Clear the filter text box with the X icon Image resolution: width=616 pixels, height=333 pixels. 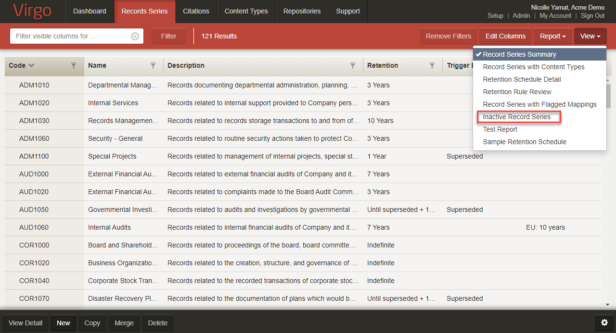(135, 36)
